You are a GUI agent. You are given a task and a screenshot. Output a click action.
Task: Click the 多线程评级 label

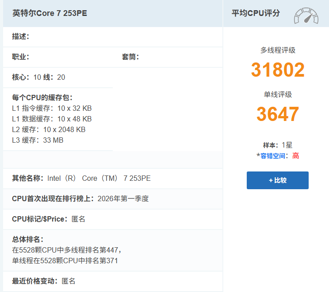(278, 51)
